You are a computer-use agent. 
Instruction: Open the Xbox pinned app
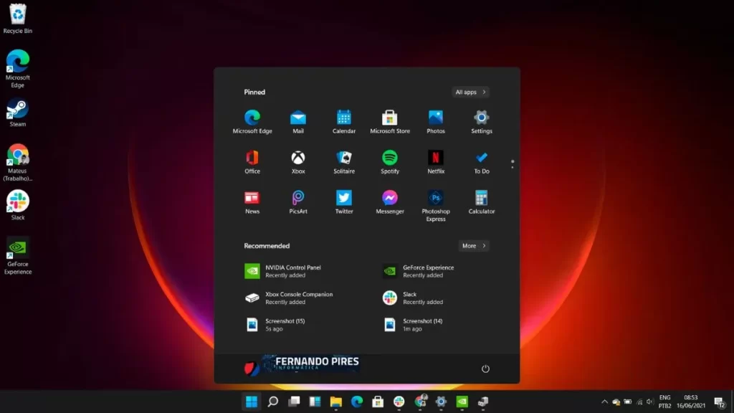coord(297,162)
